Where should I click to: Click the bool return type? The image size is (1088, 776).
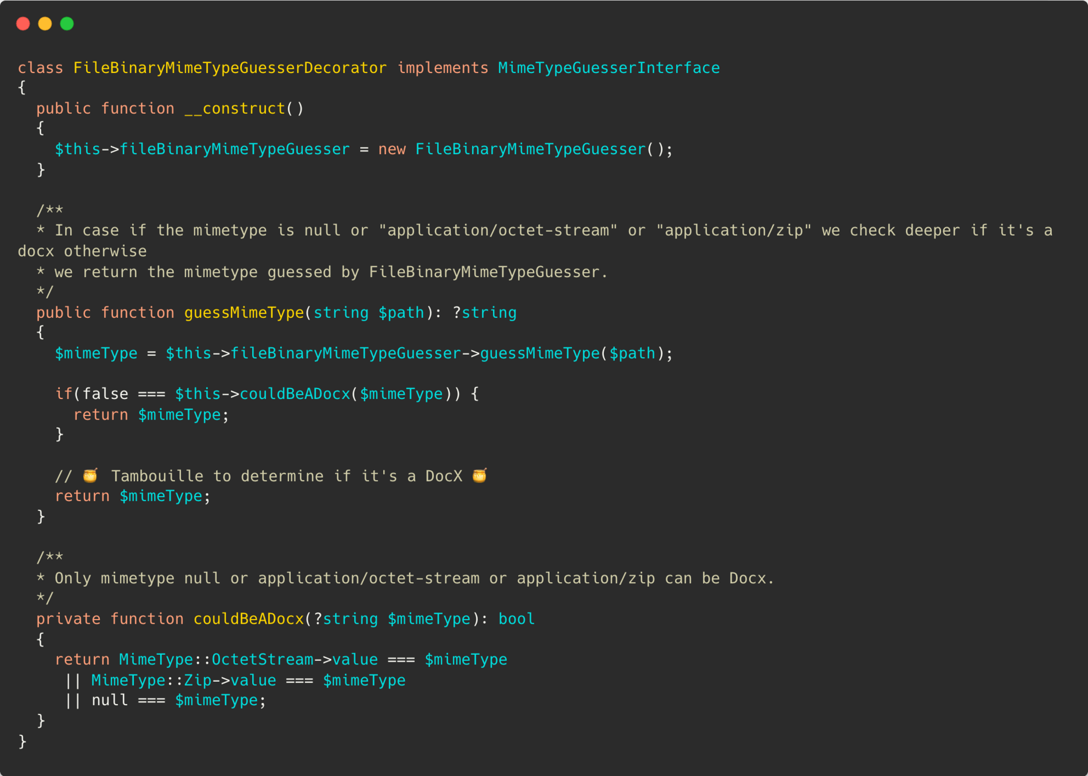tap(516, 619)
